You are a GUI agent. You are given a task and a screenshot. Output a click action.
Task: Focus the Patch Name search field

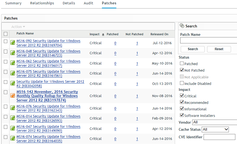pos(208,40)
